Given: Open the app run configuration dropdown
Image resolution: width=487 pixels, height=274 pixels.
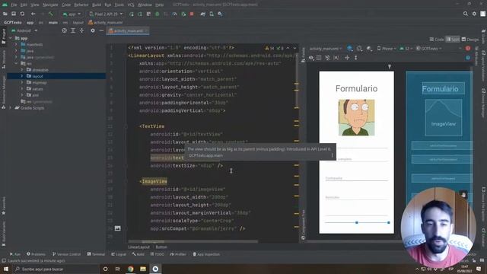Looking at the screenshot, I should [72, 14].
